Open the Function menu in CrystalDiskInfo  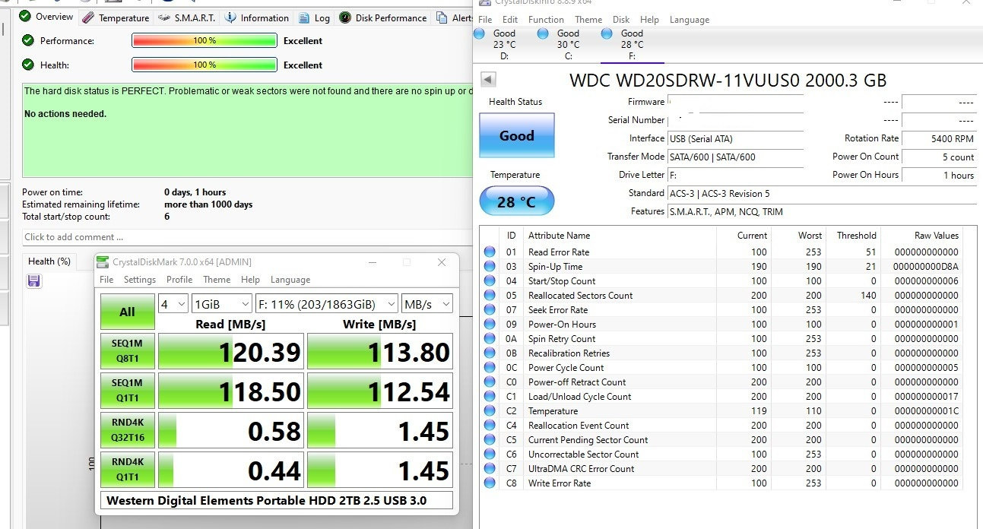546,20
